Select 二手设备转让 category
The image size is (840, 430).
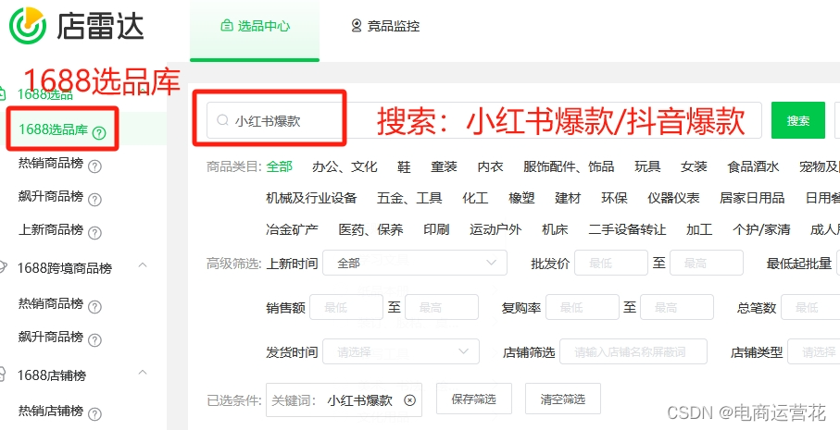(627, 229)
